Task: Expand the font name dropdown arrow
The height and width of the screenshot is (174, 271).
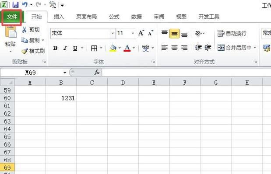Action: [113, 33]
